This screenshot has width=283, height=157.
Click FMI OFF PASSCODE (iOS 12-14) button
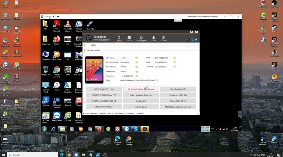[104, 101]
